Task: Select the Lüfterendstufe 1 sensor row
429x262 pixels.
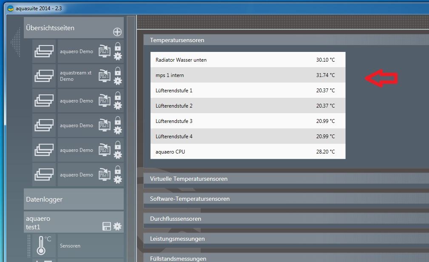Action: [248, 90]
